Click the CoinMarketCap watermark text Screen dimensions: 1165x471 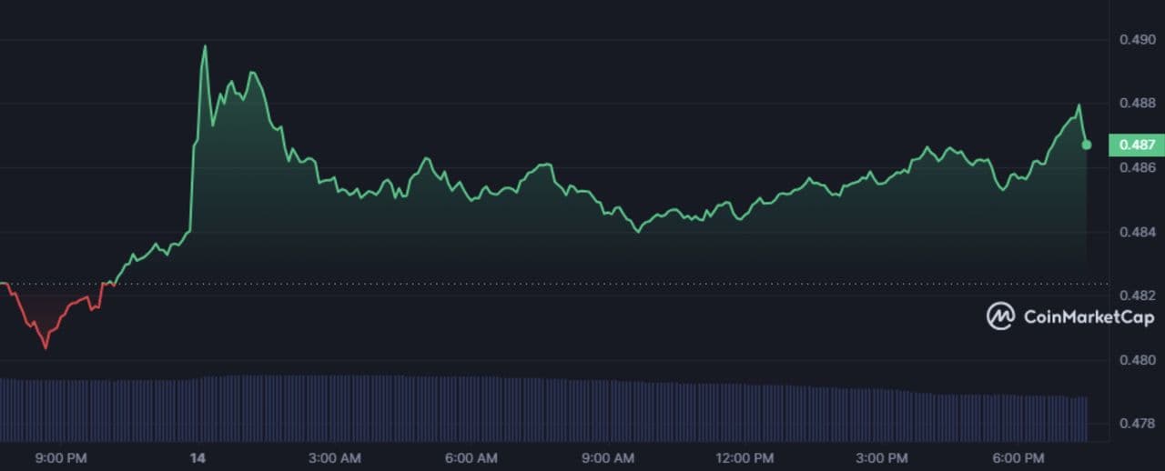(1089, 317)
